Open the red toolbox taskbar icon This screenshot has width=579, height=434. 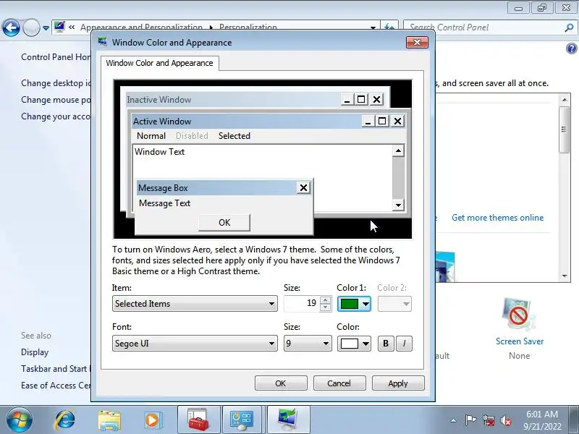coord(198,420)
